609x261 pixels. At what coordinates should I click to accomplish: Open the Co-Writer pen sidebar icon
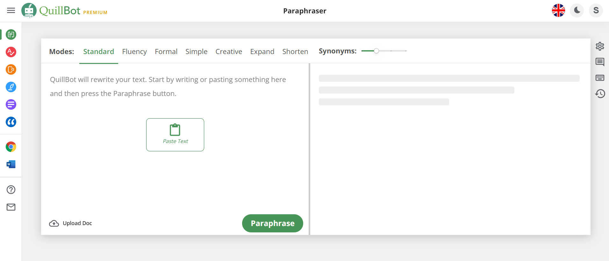[x=11, y=87]
